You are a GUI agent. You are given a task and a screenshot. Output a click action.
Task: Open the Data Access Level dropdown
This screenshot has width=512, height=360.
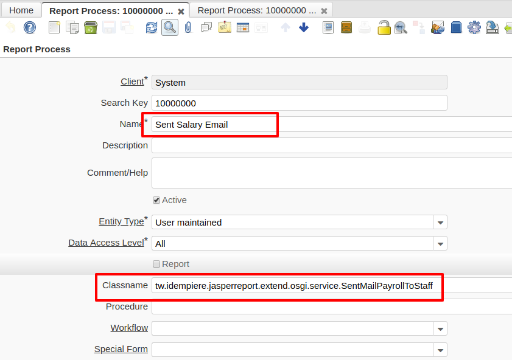tap(440, 244)
